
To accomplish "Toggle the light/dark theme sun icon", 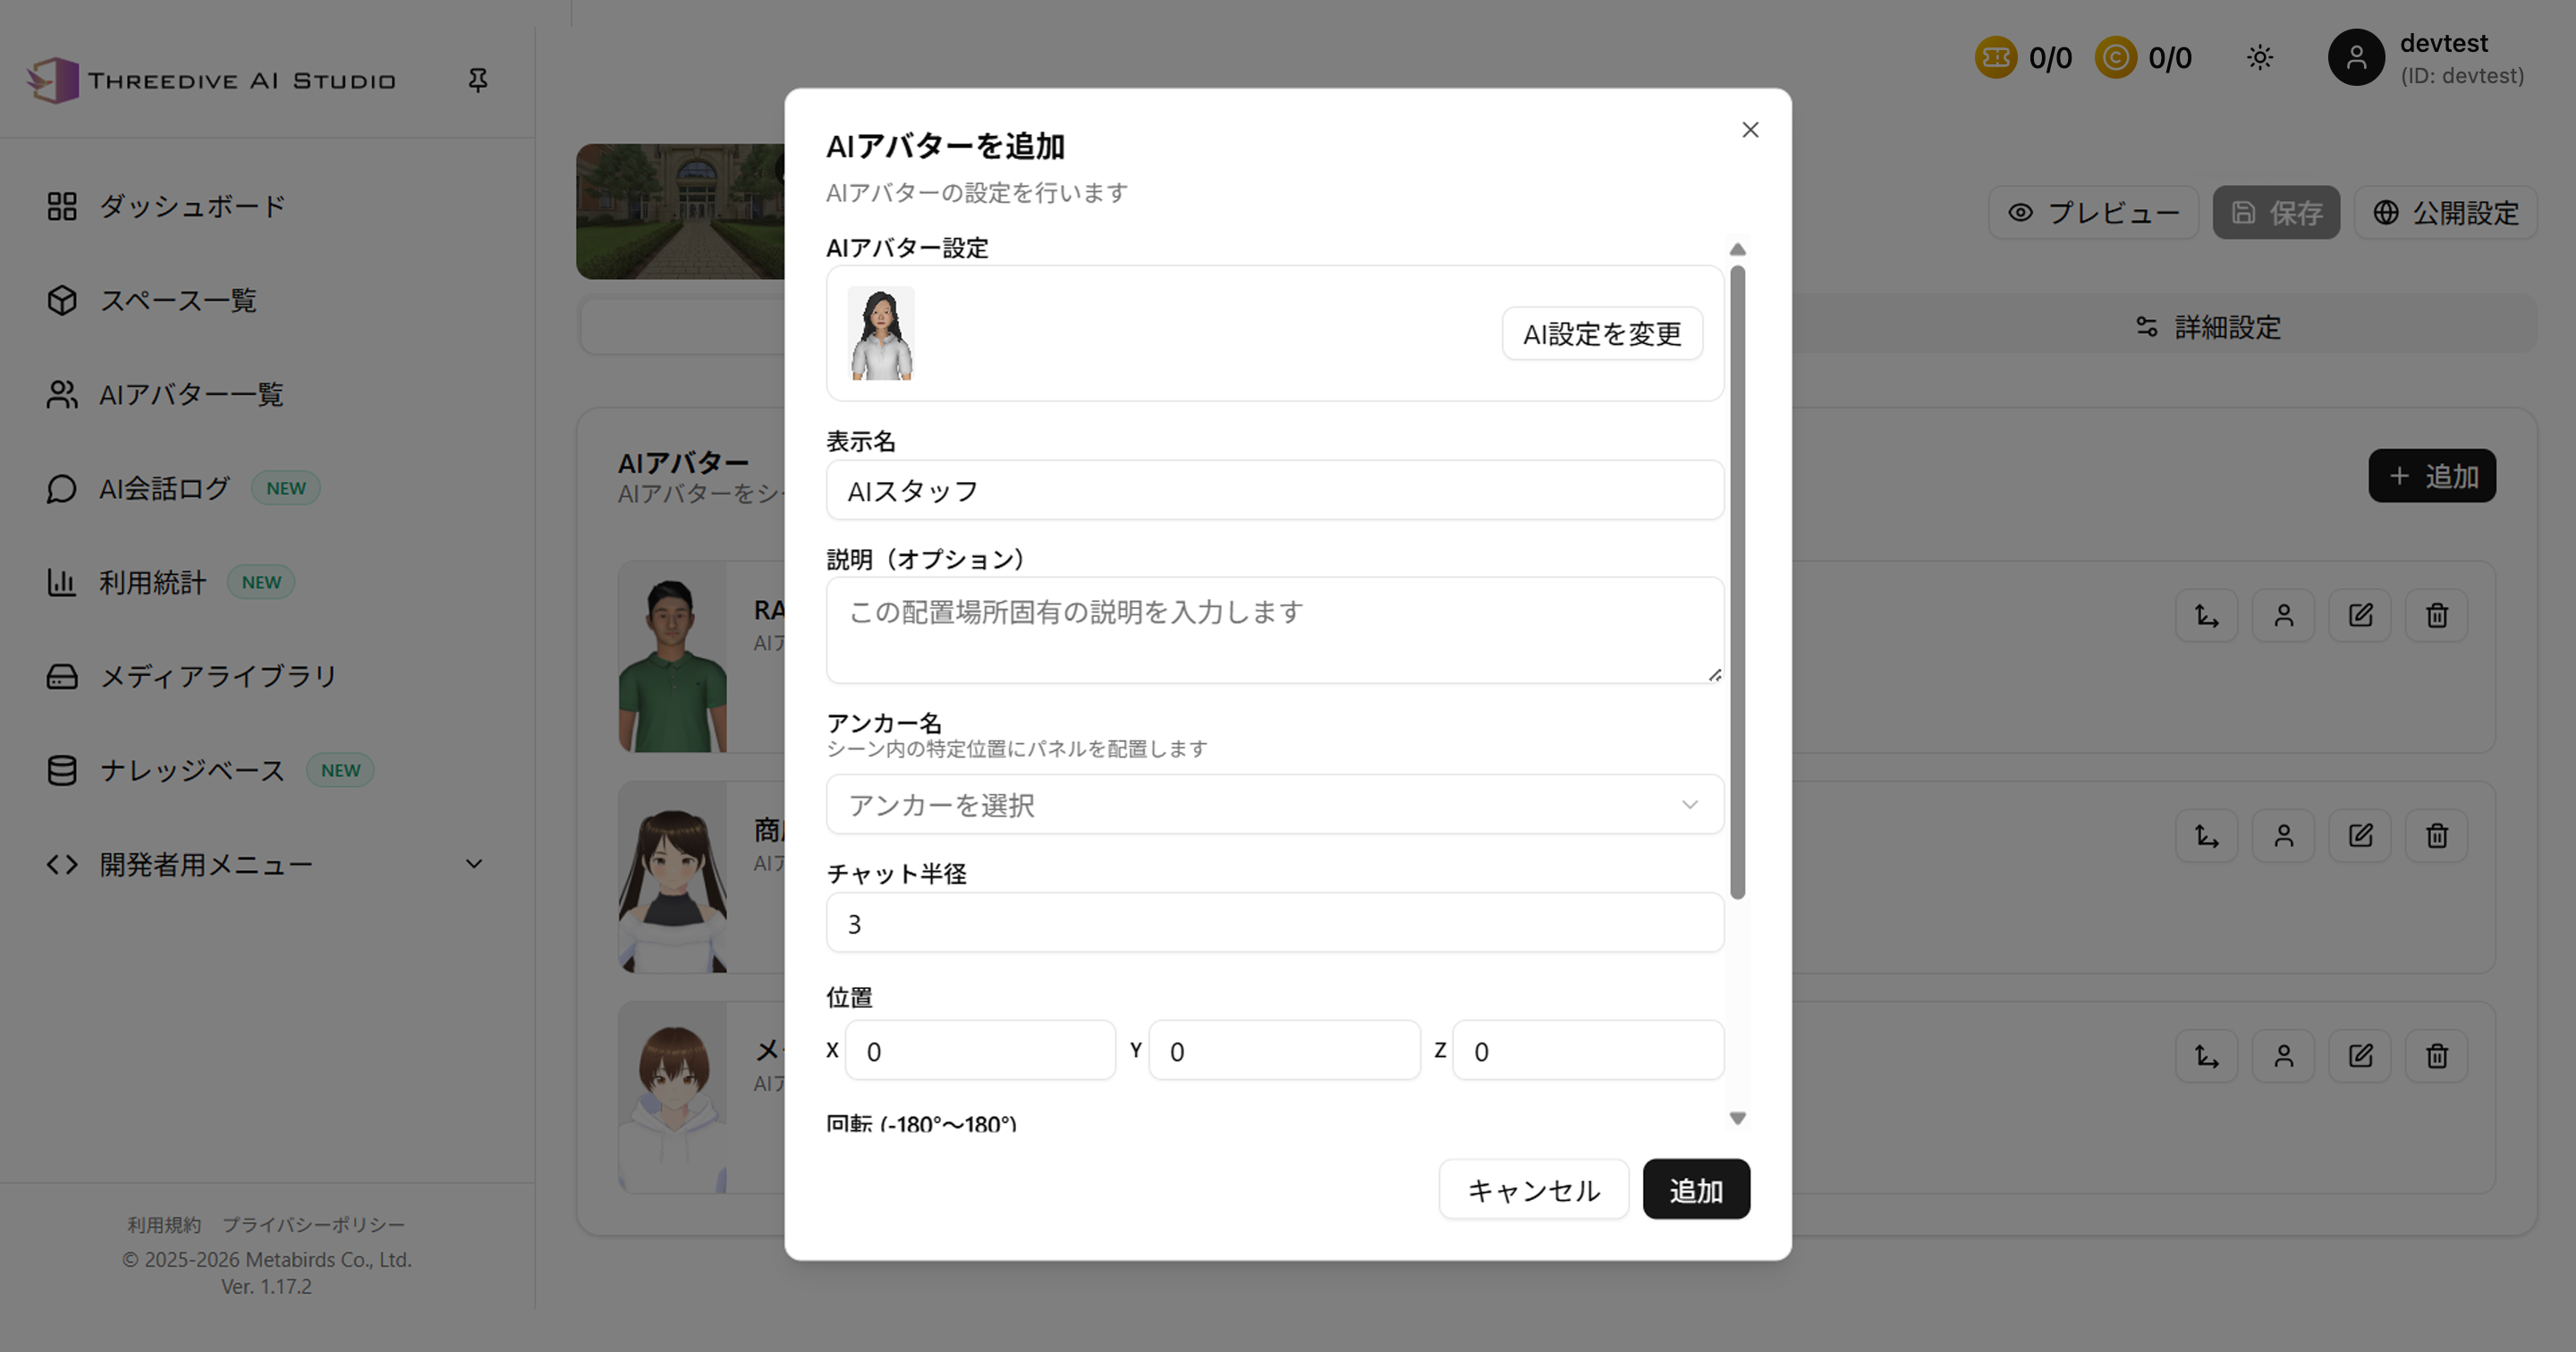I will (2260, 58).
